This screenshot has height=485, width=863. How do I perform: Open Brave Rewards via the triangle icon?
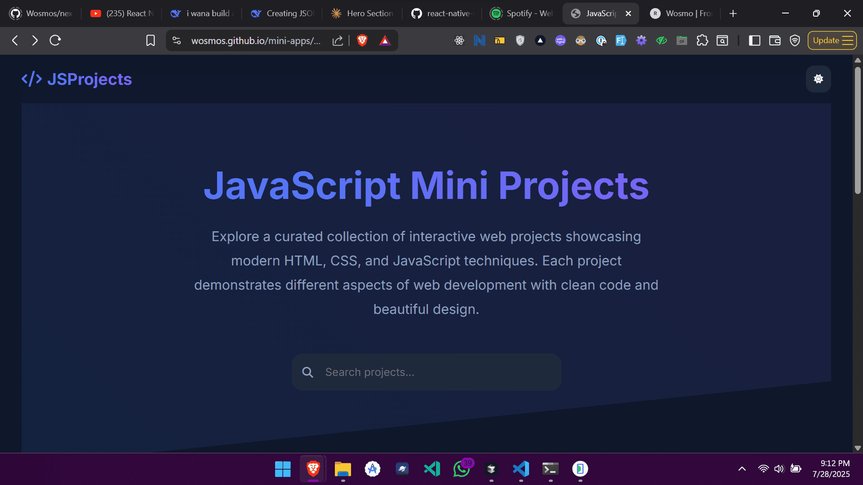(385, 40)
